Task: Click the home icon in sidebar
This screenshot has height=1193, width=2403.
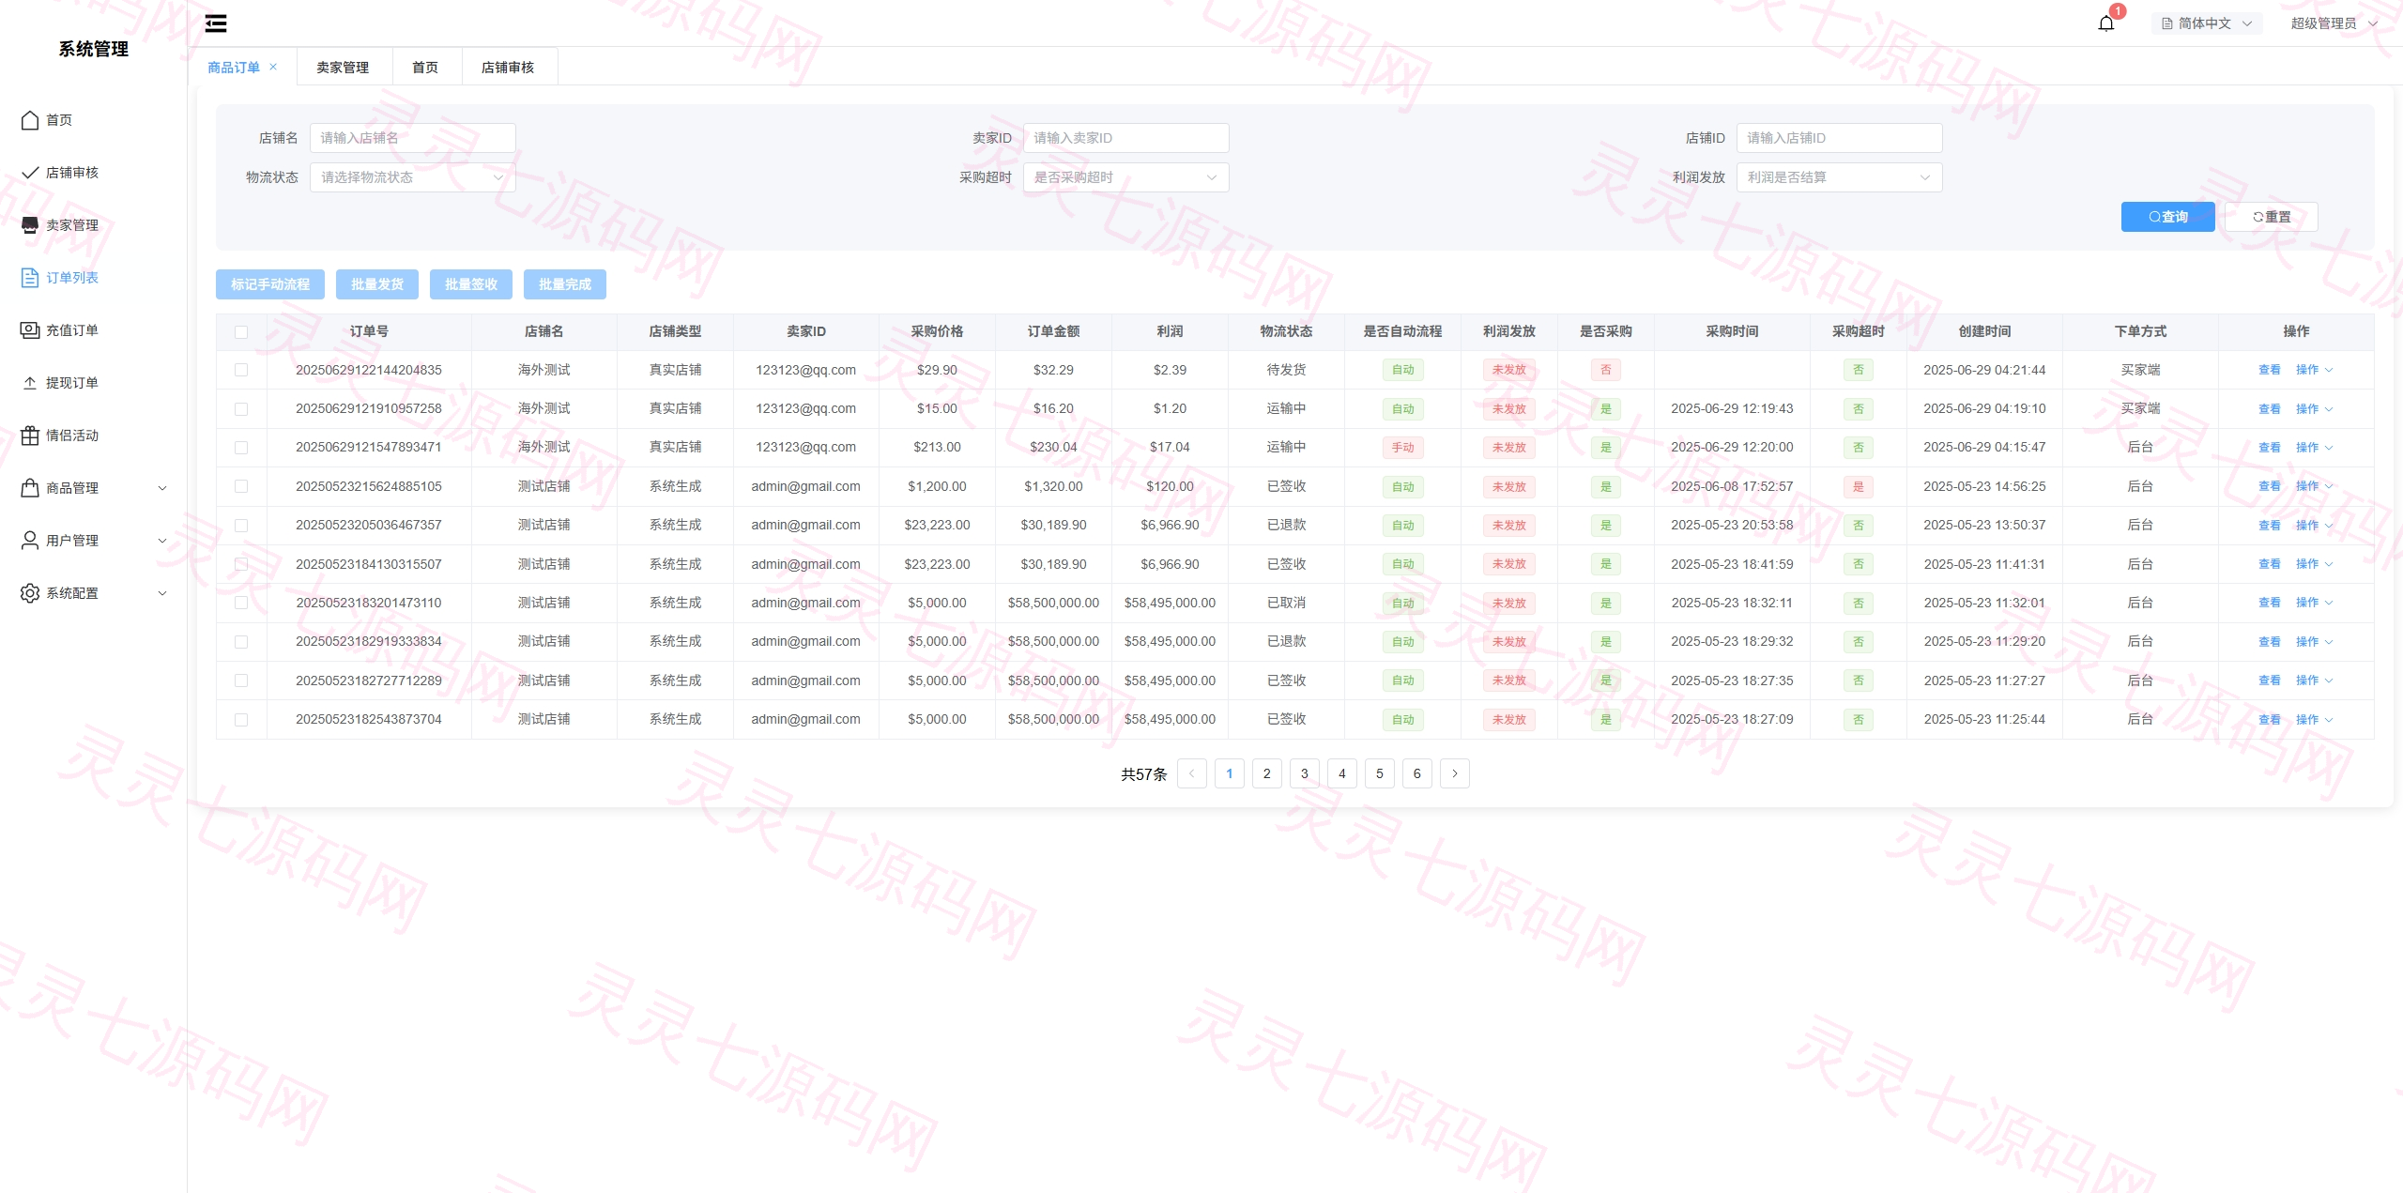Action: (x=30, y=120)
